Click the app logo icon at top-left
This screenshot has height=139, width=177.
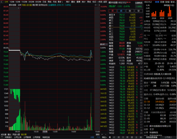pos(2,1)
